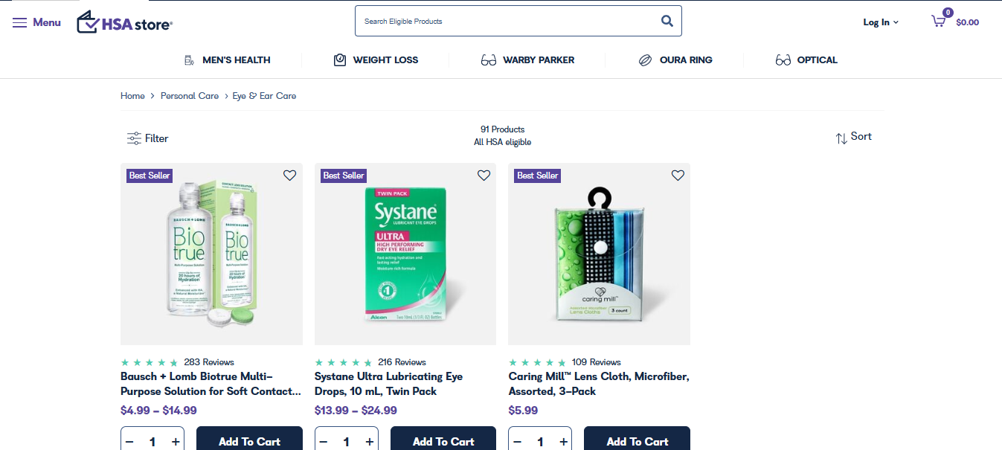
Task: Open the hamburger Menu icon
Action: [19, 22]
